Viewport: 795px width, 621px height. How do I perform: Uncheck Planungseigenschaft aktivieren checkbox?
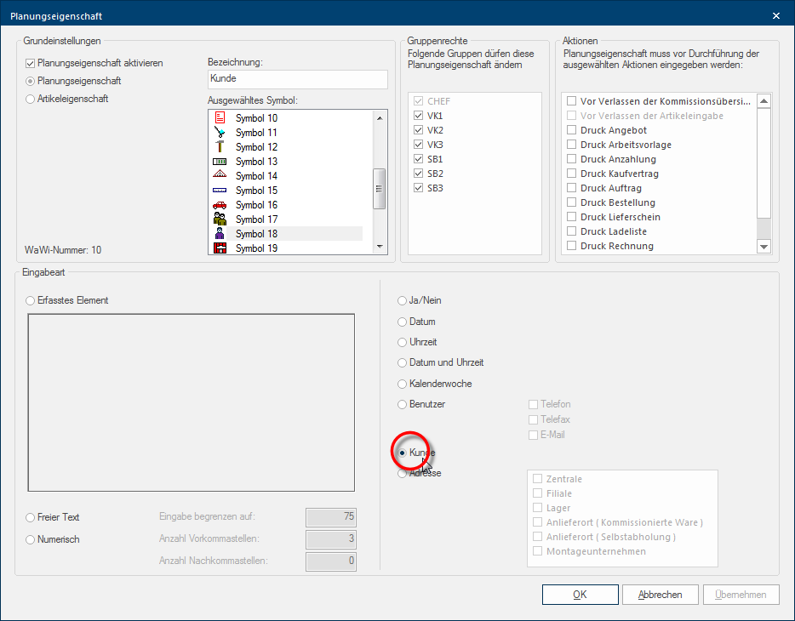[31, 63]
